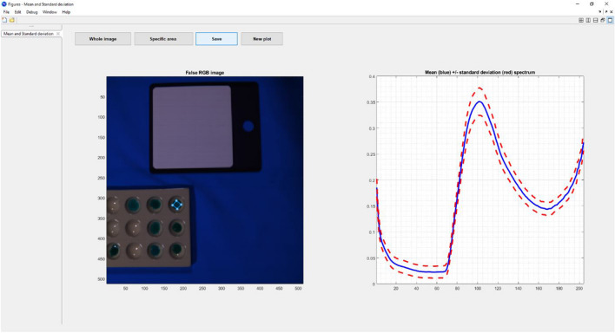Open the small figure actions arrow
Viewport: 615px width, 333px height.
point(599,12)
